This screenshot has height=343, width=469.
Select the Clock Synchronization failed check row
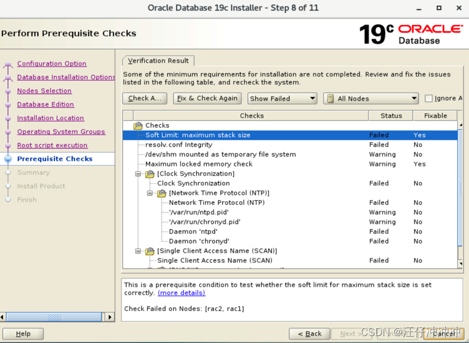(x=290, y=183)
